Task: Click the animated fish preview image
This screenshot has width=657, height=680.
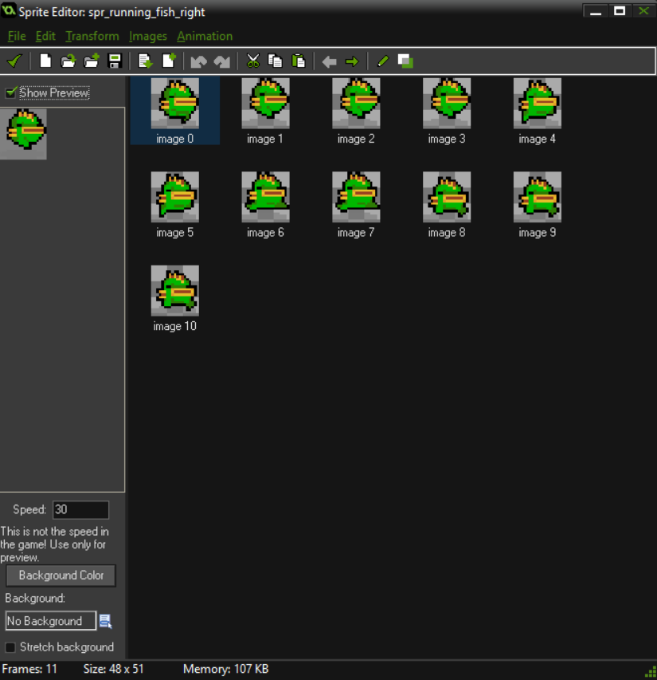Action: (x=23, y=134)
